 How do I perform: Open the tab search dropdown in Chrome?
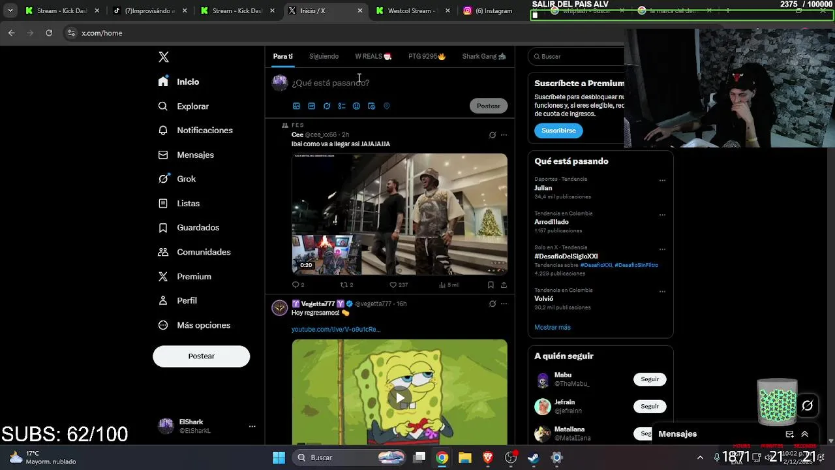click(10, 10)
